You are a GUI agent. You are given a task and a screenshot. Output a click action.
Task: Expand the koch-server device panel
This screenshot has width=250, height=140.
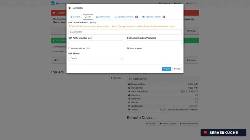click(163, 79)
